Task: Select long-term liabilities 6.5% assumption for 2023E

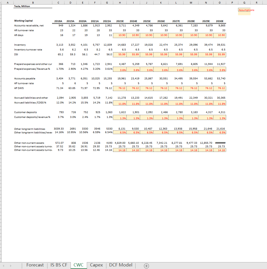Action: [120, 132]
